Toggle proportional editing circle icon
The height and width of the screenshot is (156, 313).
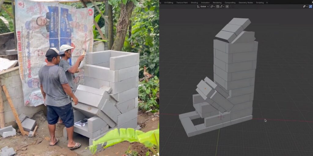click(227, 6)
